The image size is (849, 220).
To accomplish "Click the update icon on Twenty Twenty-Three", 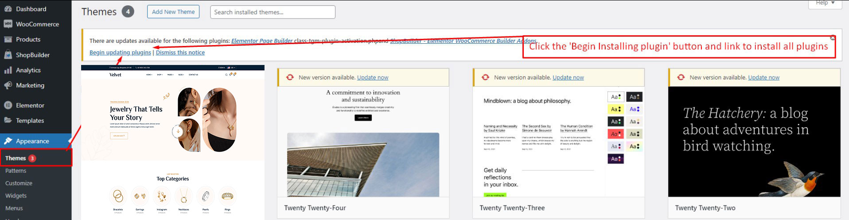I will click(x=485, y=77).
